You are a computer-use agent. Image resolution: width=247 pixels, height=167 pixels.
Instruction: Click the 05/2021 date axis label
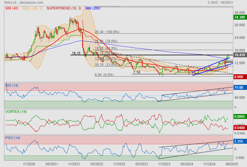52,164
